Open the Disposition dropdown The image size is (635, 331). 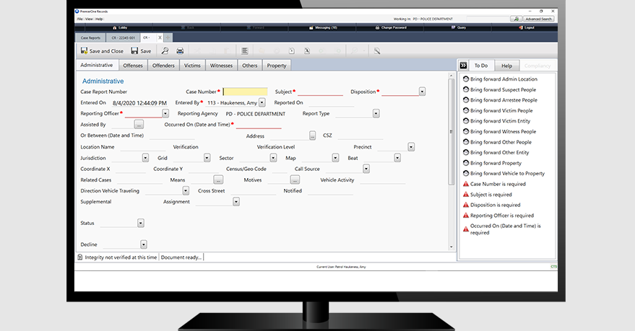click(422, 92)
